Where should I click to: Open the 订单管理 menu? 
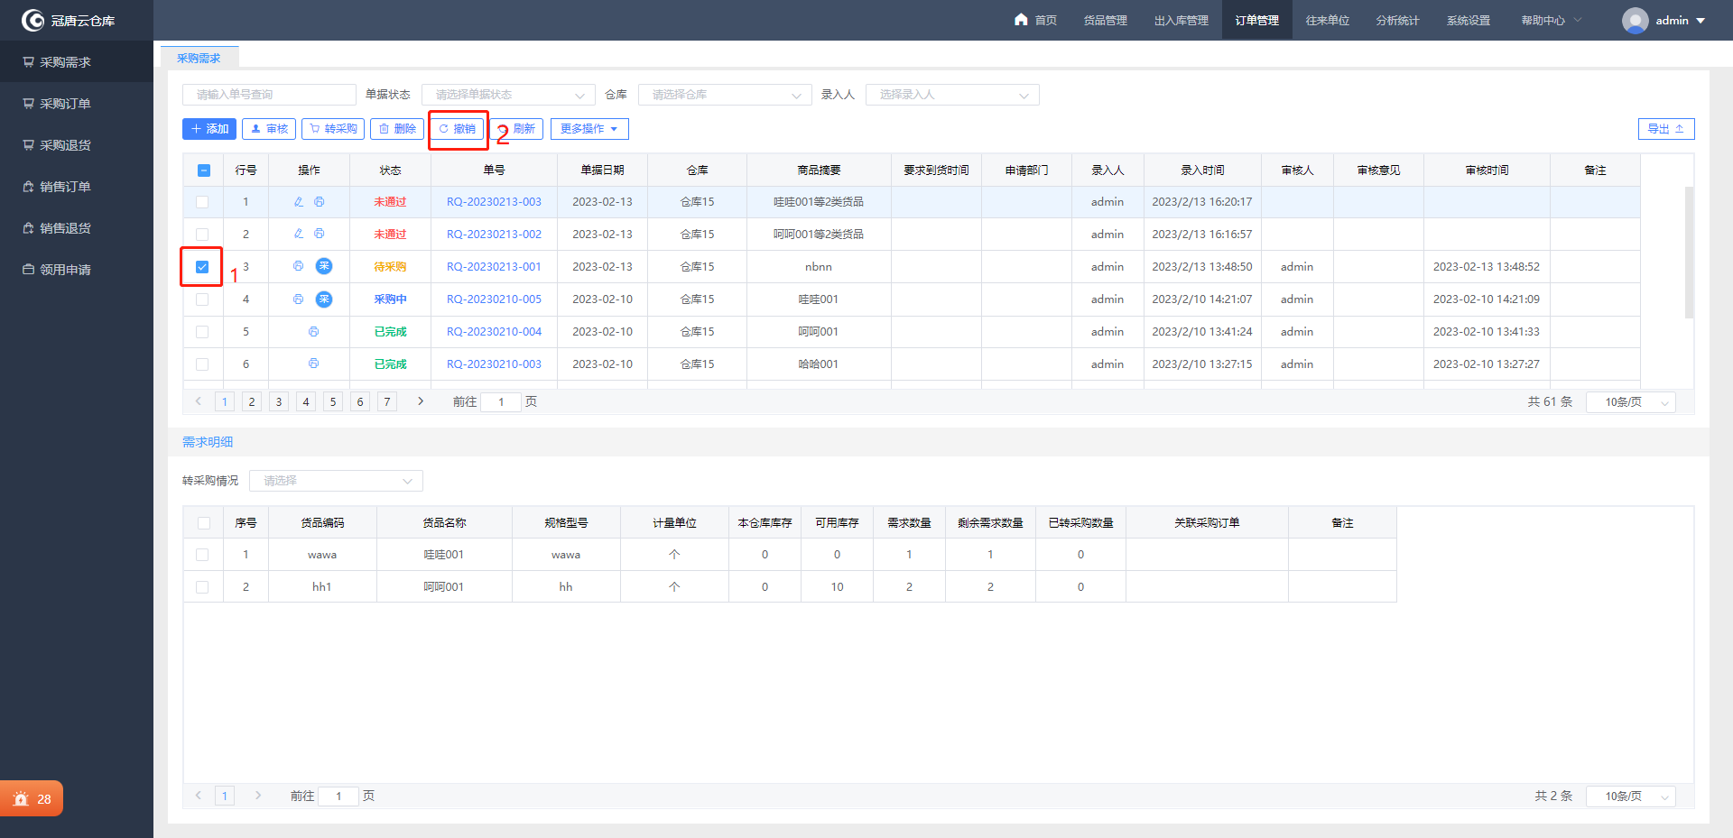tap(1257, 20)
